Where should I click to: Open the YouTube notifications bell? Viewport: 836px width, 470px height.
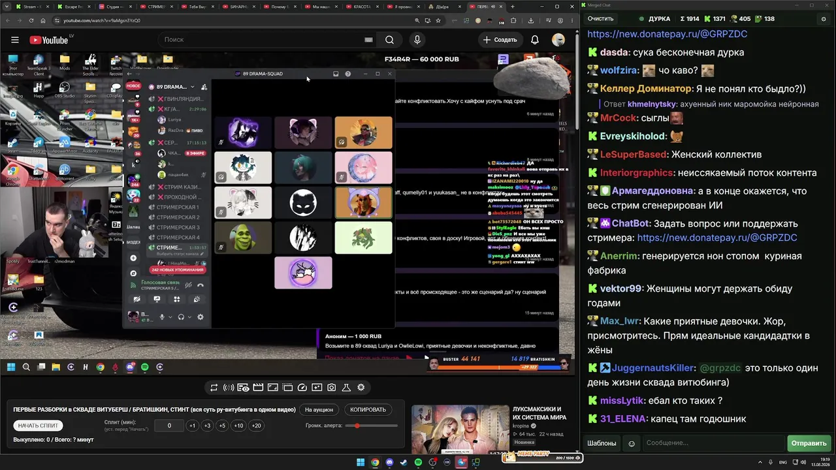tap(535, 40)
